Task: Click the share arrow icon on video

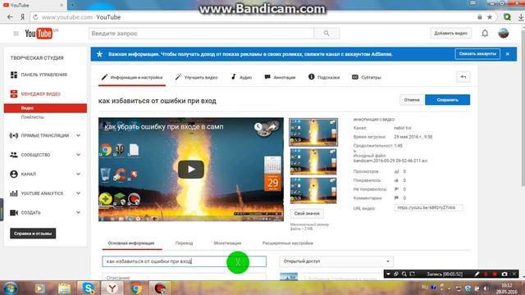Action: [x=272, y=127]
